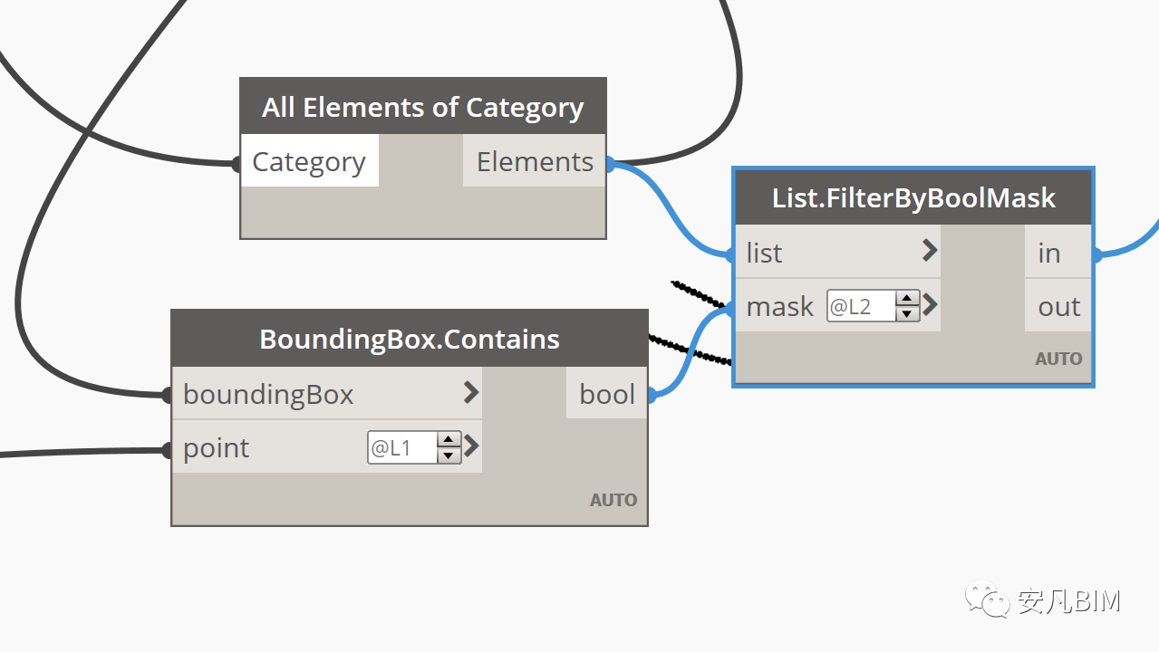Expand the list port chevron
Viewport: 1159px width, 652px height.
click(x=929, y=251)
